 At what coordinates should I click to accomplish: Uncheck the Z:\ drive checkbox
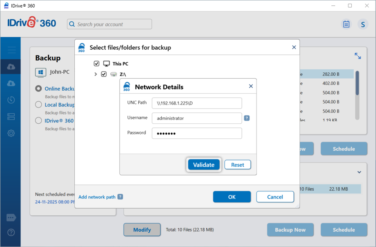(x=104, y=74)
